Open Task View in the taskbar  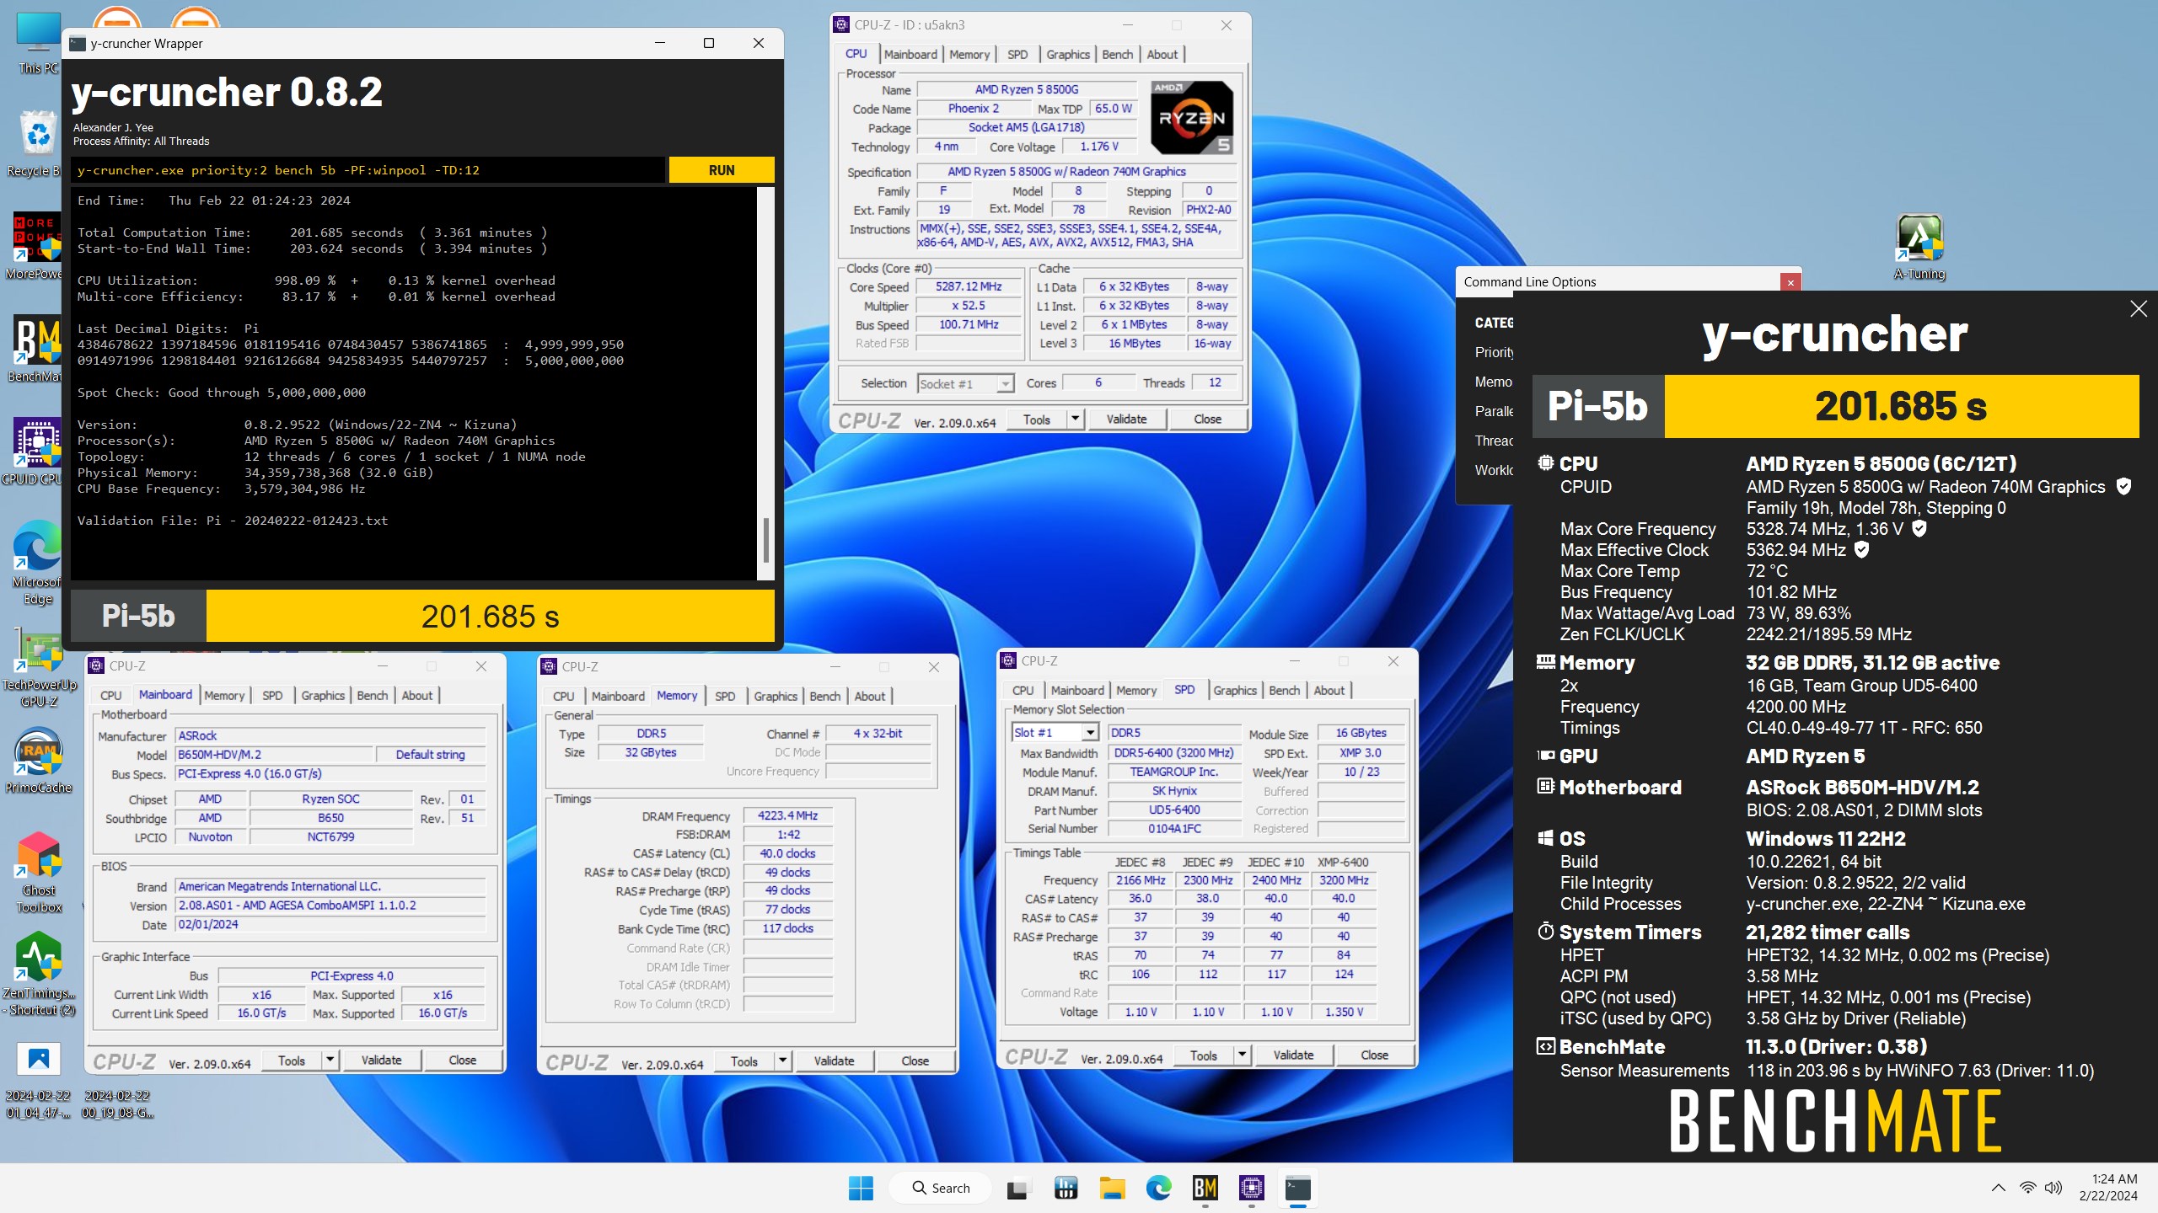(1017, 1188)
